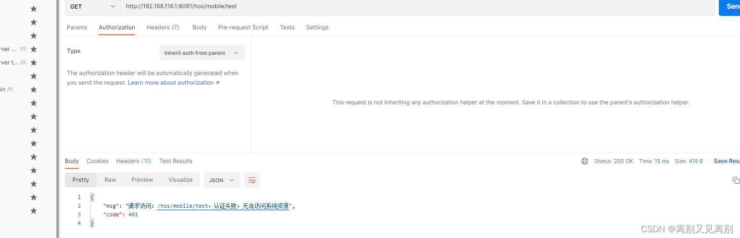Open the Save Response option
This screenshot has height=238, width=740.
[727, 161]
